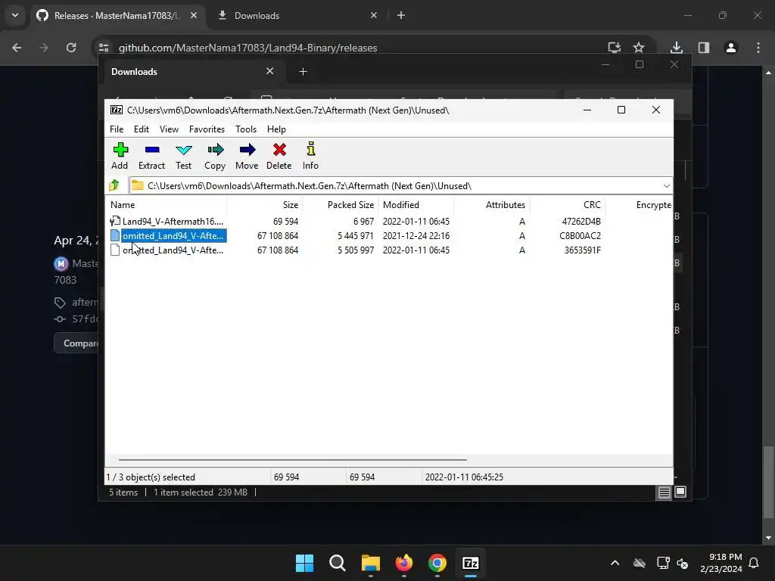Sort by Packed Size column header
This screenshot has width=775, height=581.
pos(341,204)
